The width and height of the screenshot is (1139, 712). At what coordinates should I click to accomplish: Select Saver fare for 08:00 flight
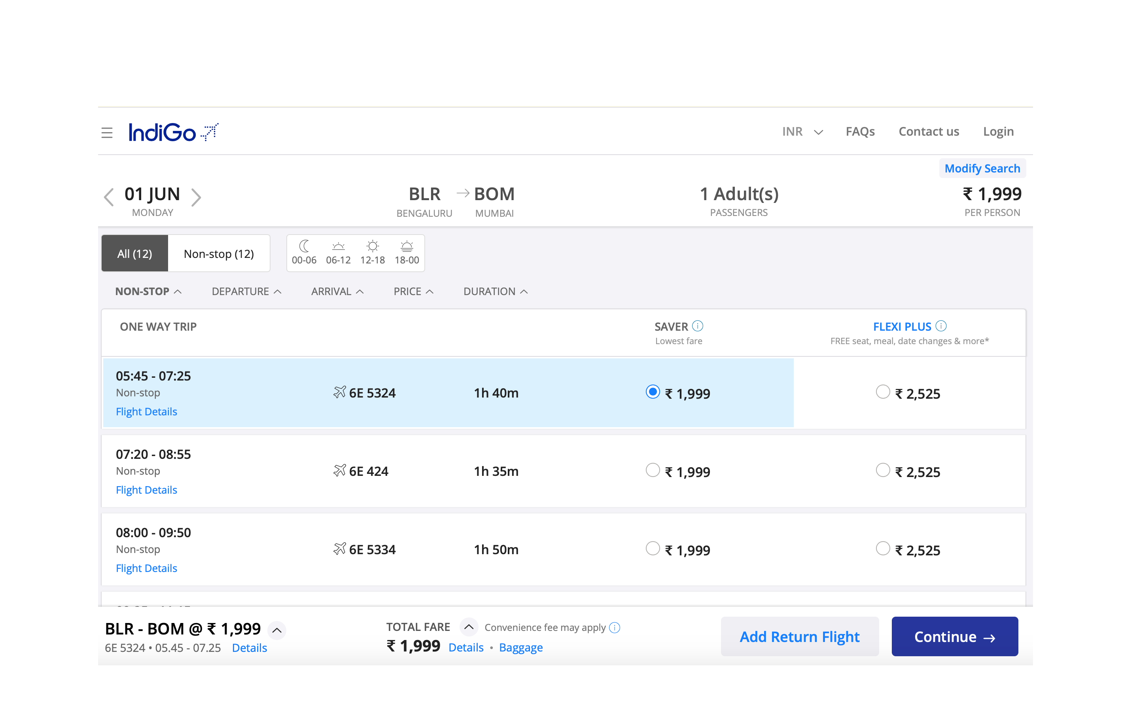tap(653, 548)
